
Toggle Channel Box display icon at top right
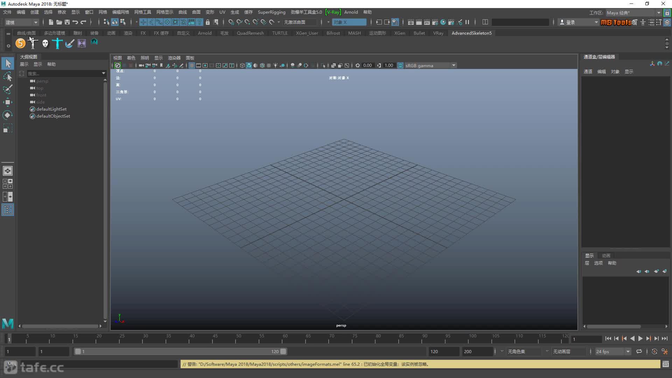point(667,22)
